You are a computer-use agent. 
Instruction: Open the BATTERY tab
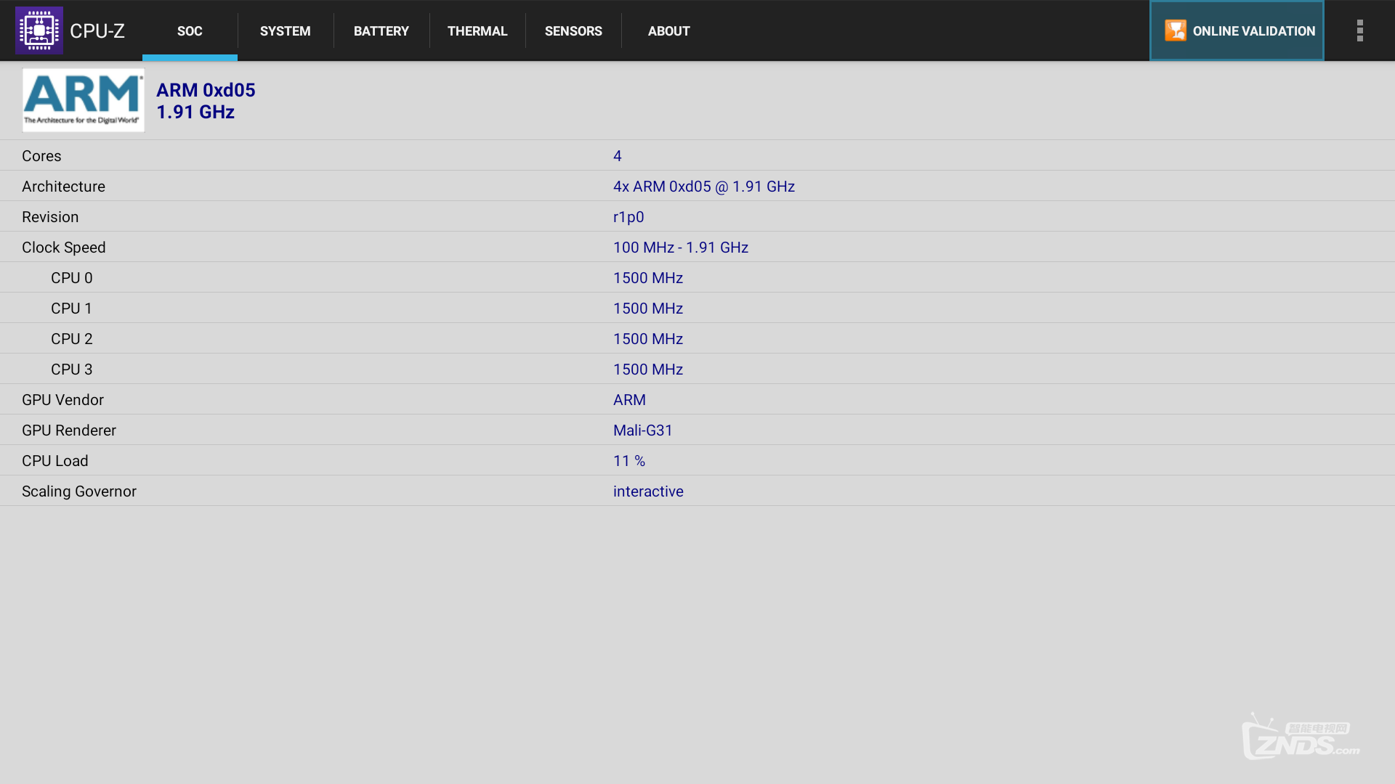[381, 31]
